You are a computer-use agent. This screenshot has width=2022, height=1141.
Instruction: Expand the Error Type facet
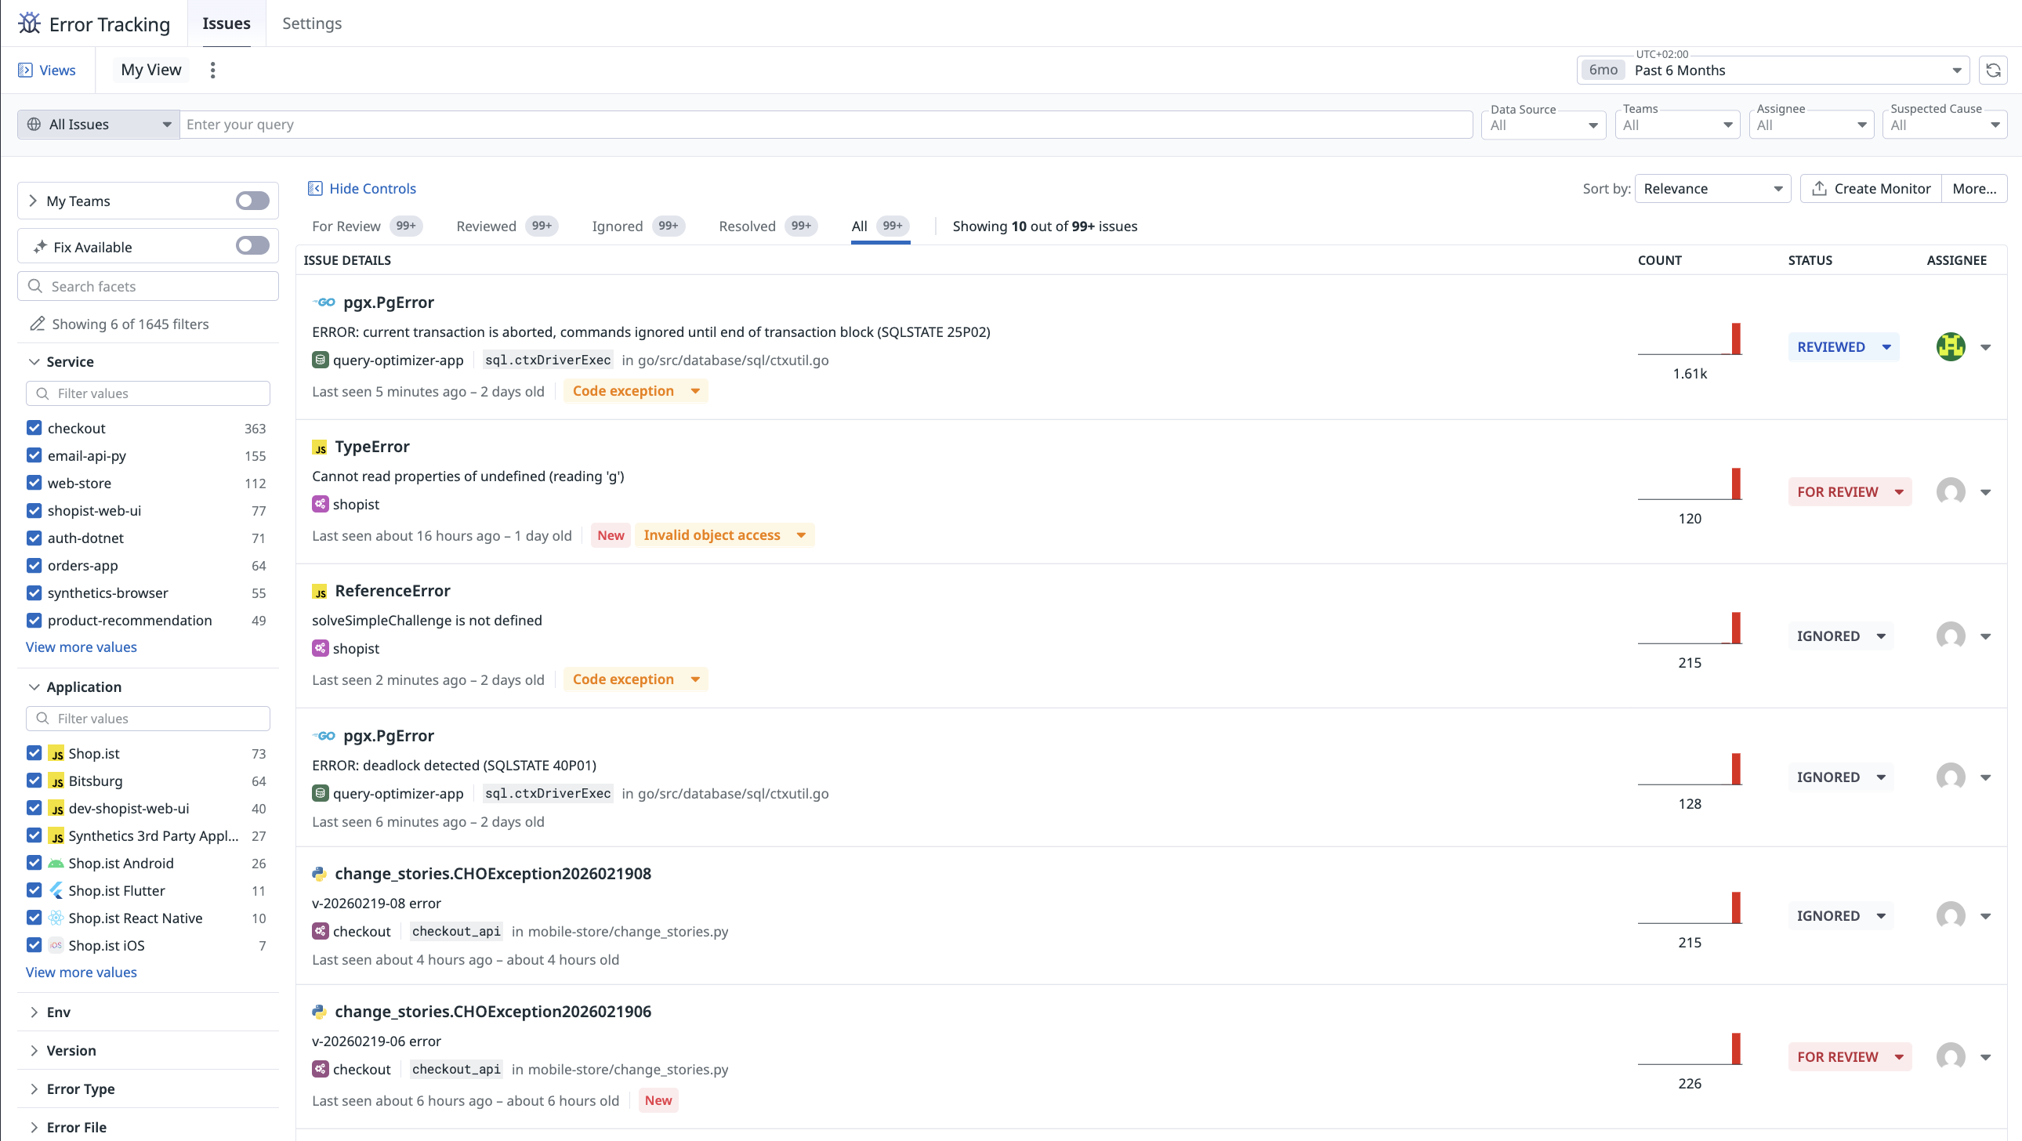(80, 1088)
